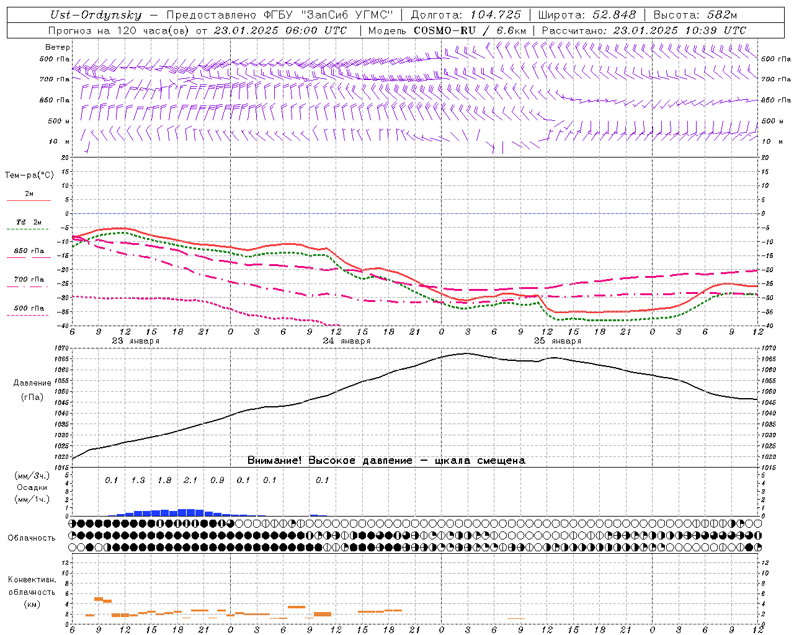The height and width of the screenshot is (635, 794).
Task: Click the 25 января date label
Action: pyautogui.click(x=558, y=341)
